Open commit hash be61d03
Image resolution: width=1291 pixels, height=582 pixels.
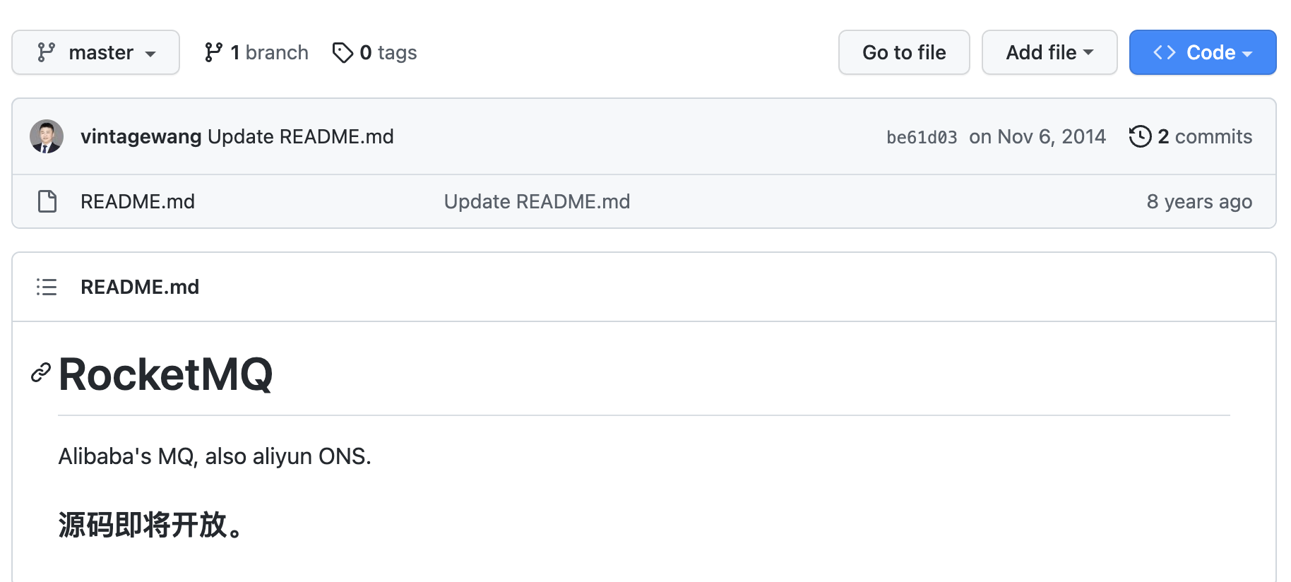click(922, 137)
